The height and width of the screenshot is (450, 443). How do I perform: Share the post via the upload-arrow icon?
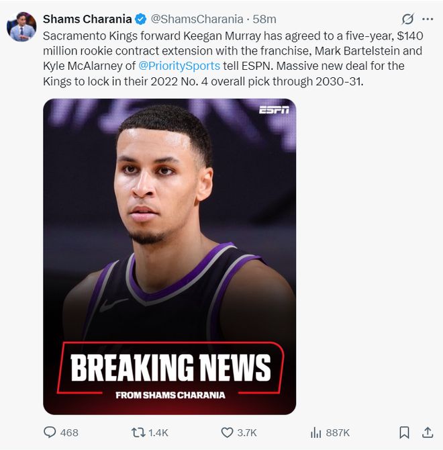tap(427, 433)
